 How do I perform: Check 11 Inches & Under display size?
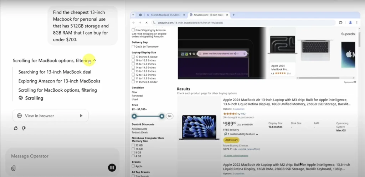[133, 82]
